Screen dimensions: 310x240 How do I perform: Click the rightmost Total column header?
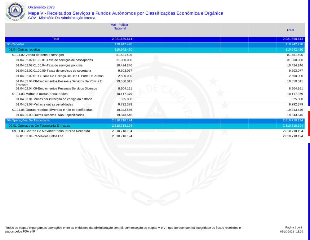[x=290, y=30]
